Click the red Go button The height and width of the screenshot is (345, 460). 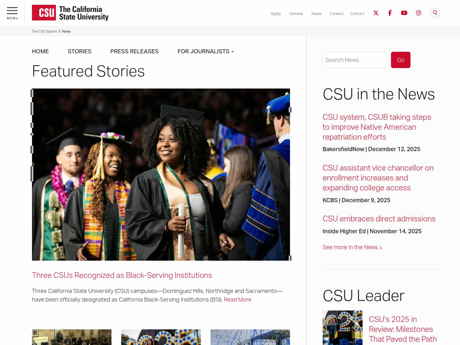(x=401, y=60)
